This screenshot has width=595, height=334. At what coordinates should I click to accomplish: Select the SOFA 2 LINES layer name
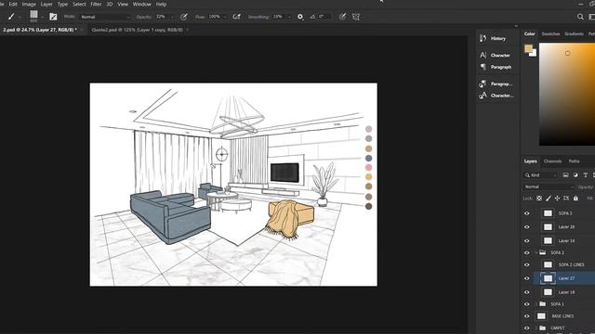571,264
